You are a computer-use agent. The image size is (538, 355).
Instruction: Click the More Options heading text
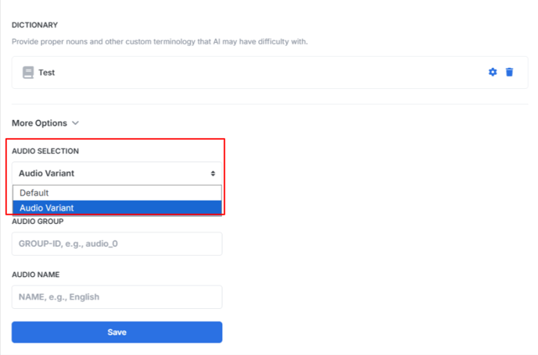(x=39, y=123)
